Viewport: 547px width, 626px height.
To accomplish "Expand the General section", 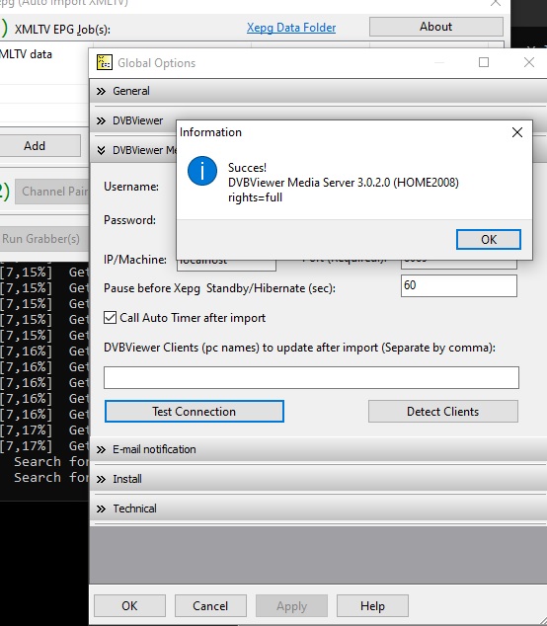I will (318, 91).
